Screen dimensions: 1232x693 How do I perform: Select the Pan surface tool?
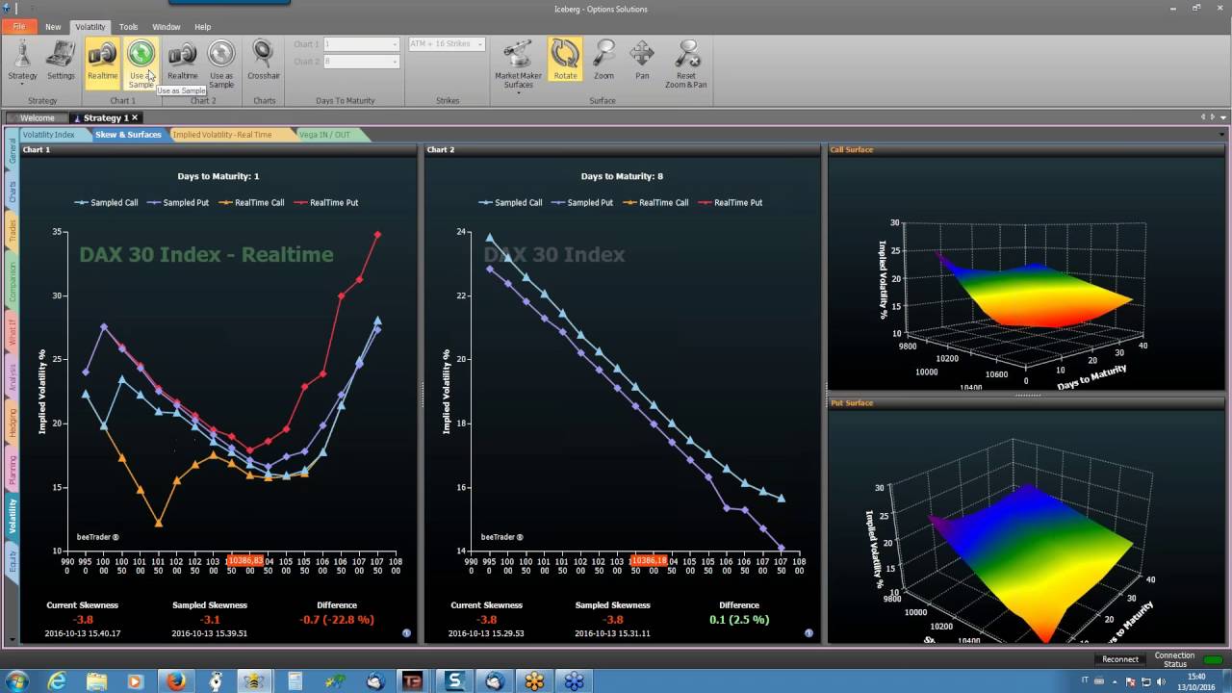(642, 60)
